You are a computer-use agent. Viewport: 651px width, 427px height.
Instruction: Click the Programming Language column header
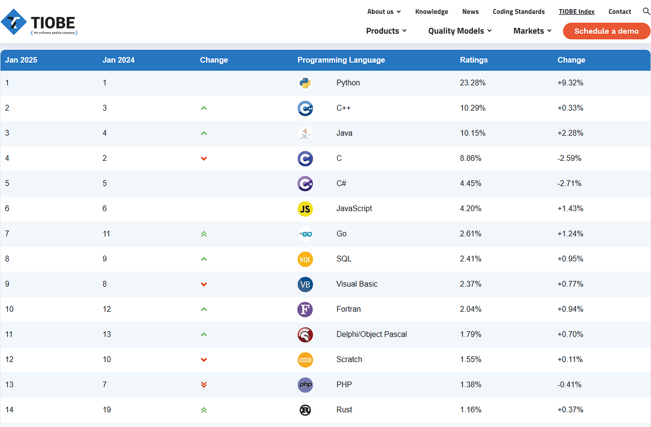pyautogui.click(x=341, y=60)
